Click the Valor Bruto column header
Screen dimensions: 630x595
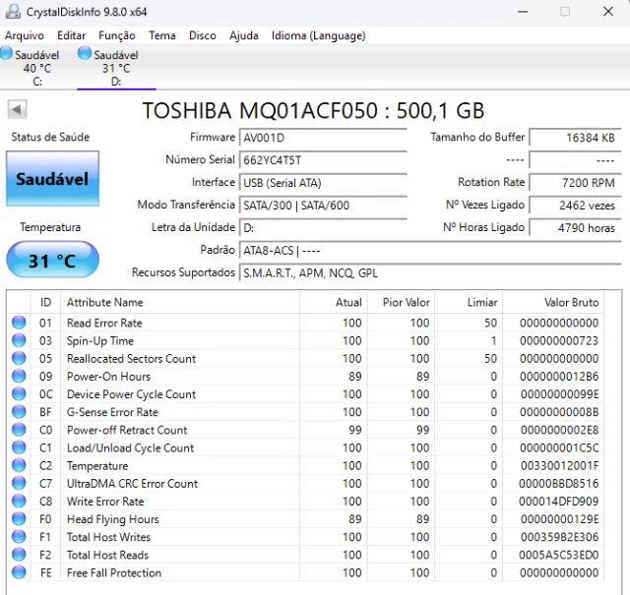(553, 302)
